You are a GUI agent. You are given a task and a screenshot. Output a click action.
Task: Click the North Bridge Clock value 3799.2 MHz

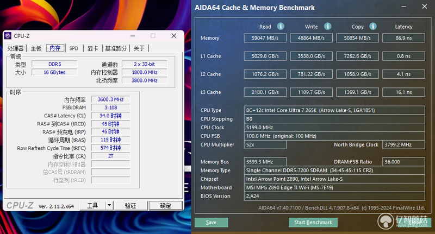pyautogui.click(x=403, y=145)
